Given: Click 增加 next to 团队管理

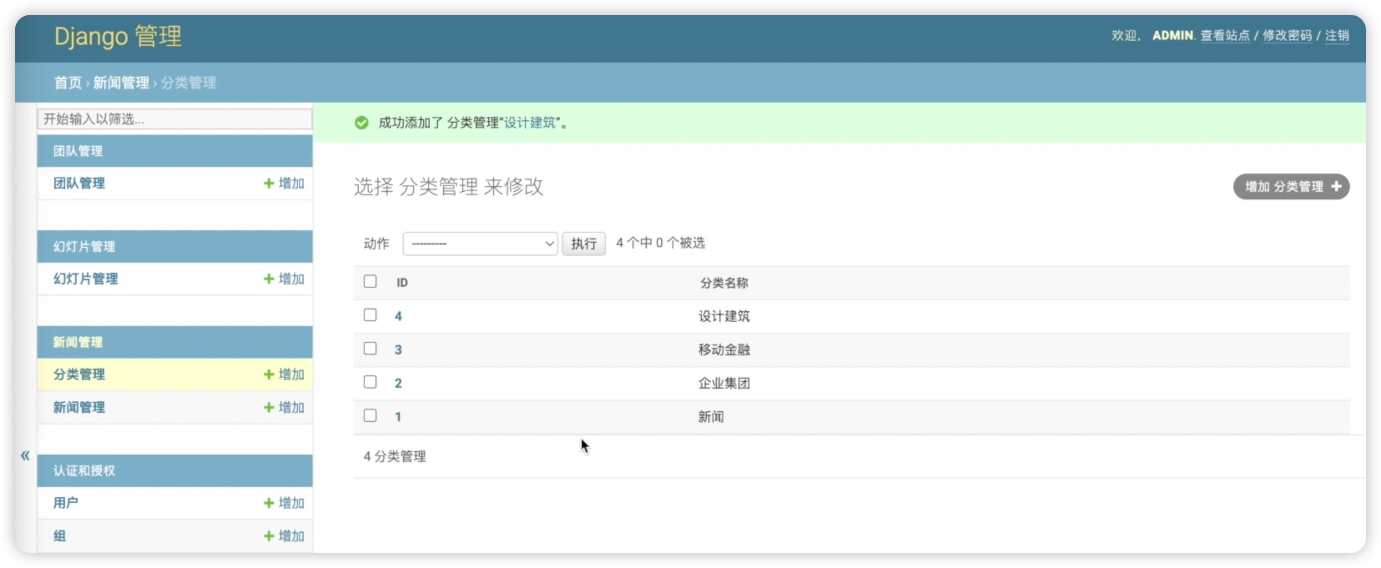Looking at the screenshot, I should click(292, 183).
